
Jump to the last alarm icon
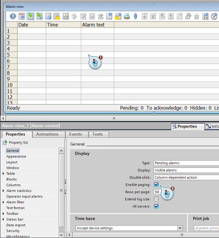pyautogui.click(x=171, y=16)
